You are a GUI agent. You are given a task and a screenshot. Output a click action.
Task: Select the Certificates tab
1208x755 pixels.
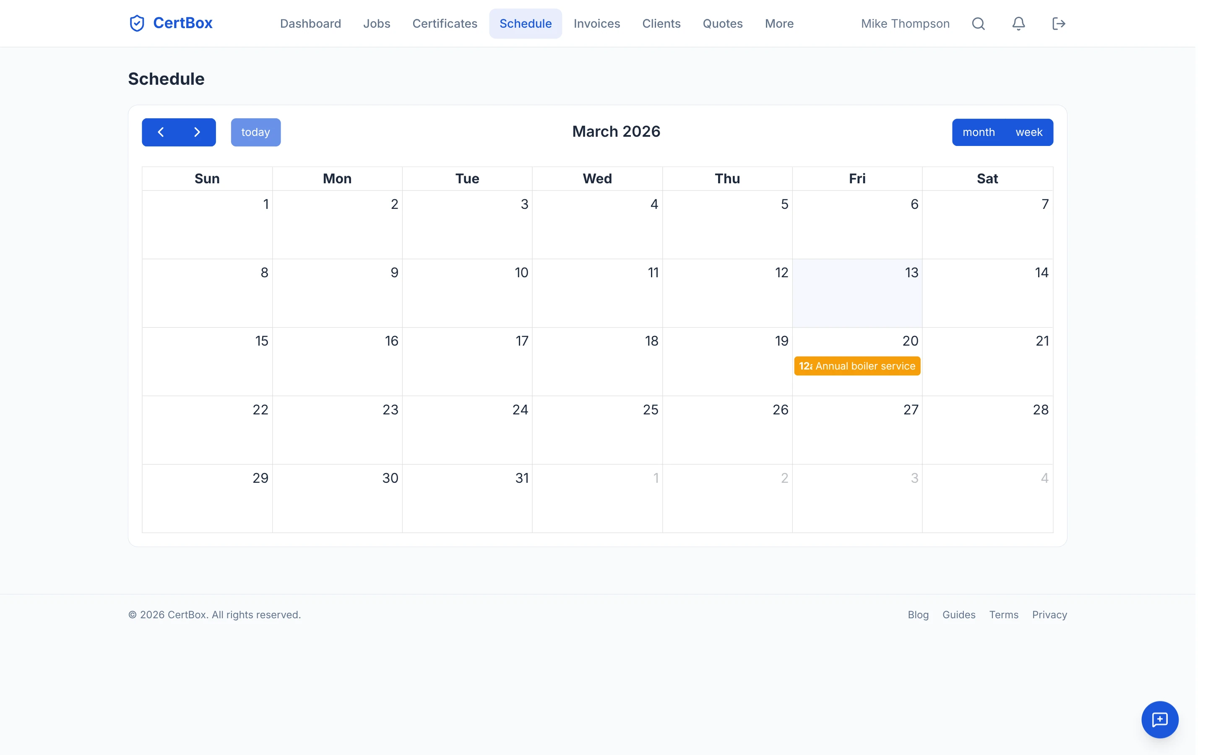tap(445, 23)
